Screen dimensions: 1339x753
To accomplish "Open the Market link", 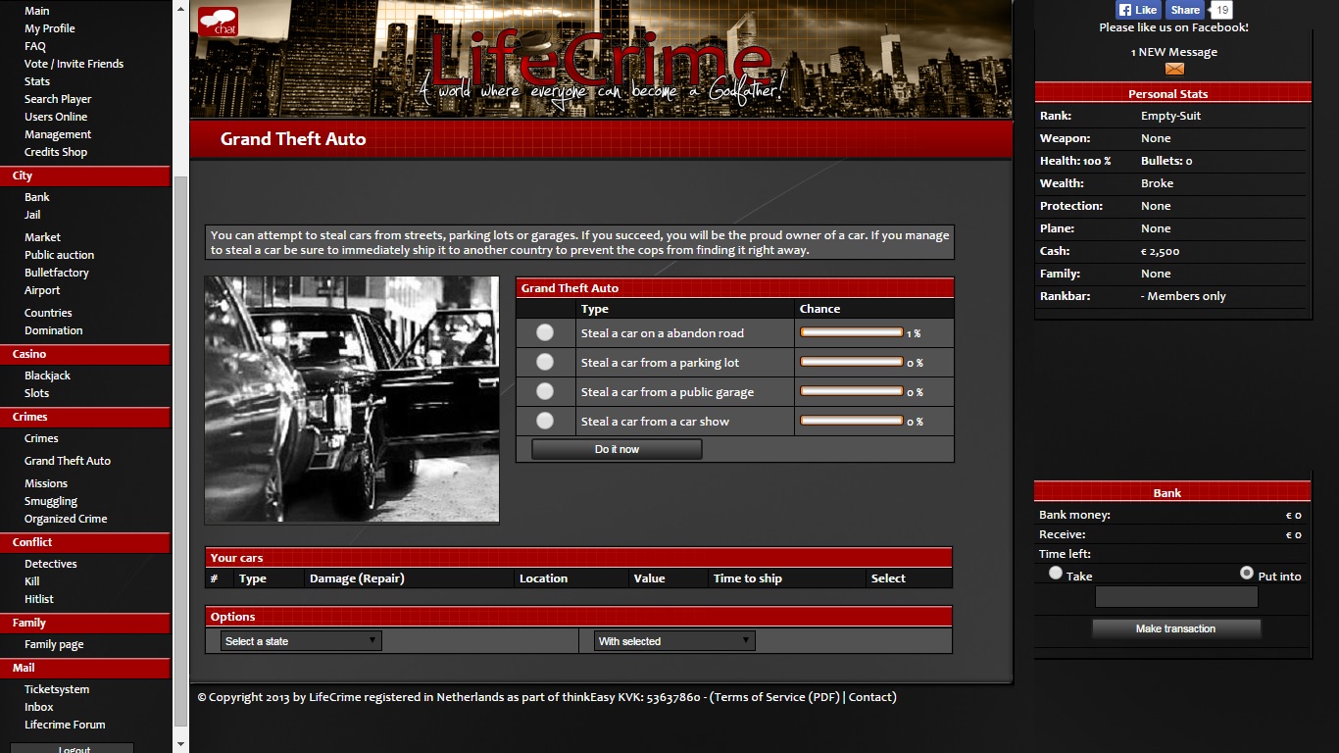I will coord(42,237).
